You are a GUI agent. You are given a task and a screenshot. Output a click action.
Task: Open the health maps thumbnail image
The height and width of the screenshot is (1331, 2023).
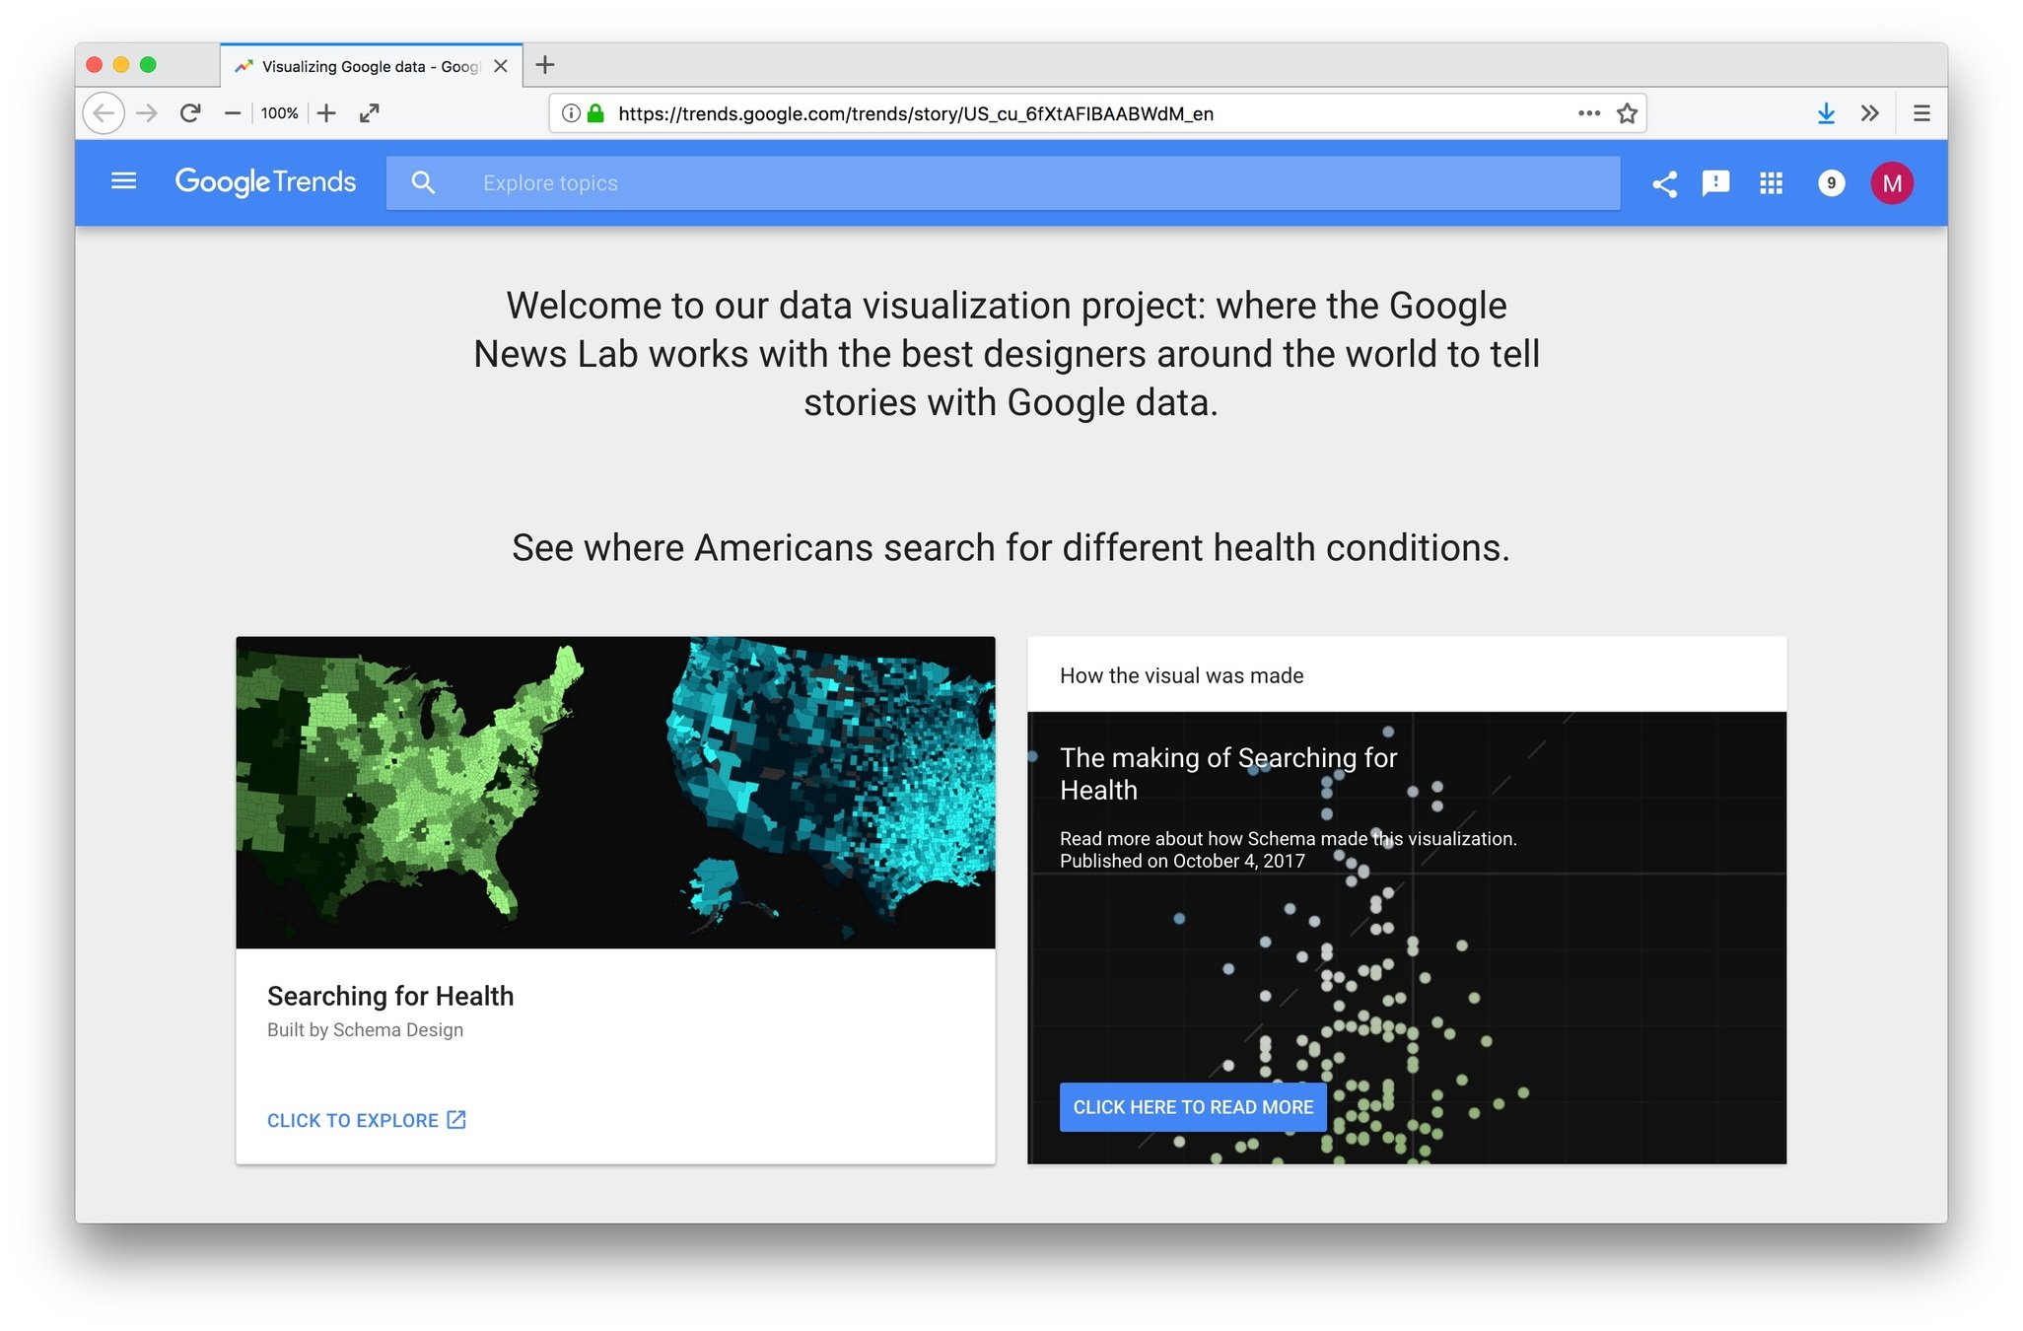[615, 793]
